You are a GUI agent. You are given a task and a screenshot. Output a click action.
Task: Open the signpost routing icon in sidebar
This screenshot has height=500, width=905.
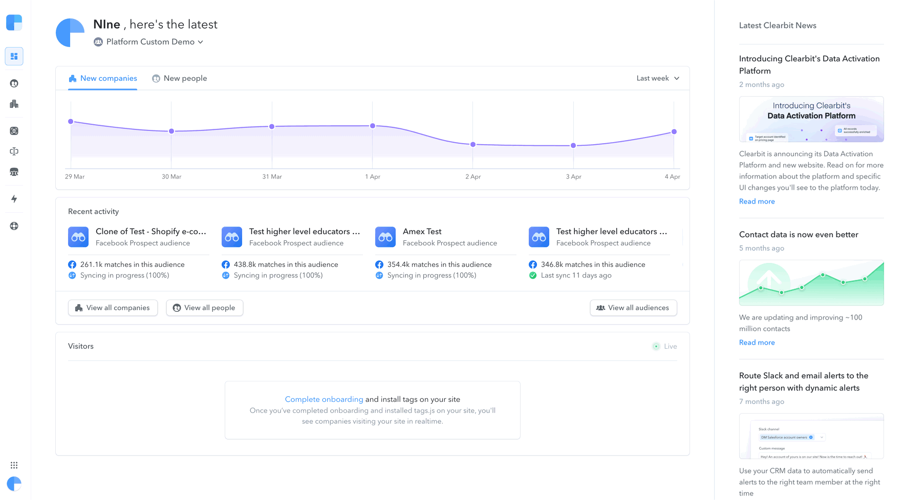click(x=14, y=151)
